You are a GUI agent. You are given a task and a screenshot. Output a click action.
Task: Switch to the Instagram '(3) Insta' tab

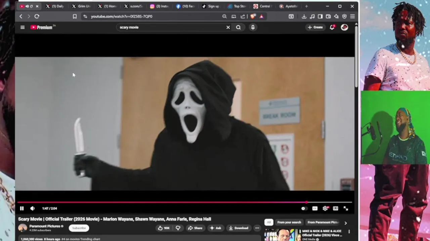coord(160,6)
